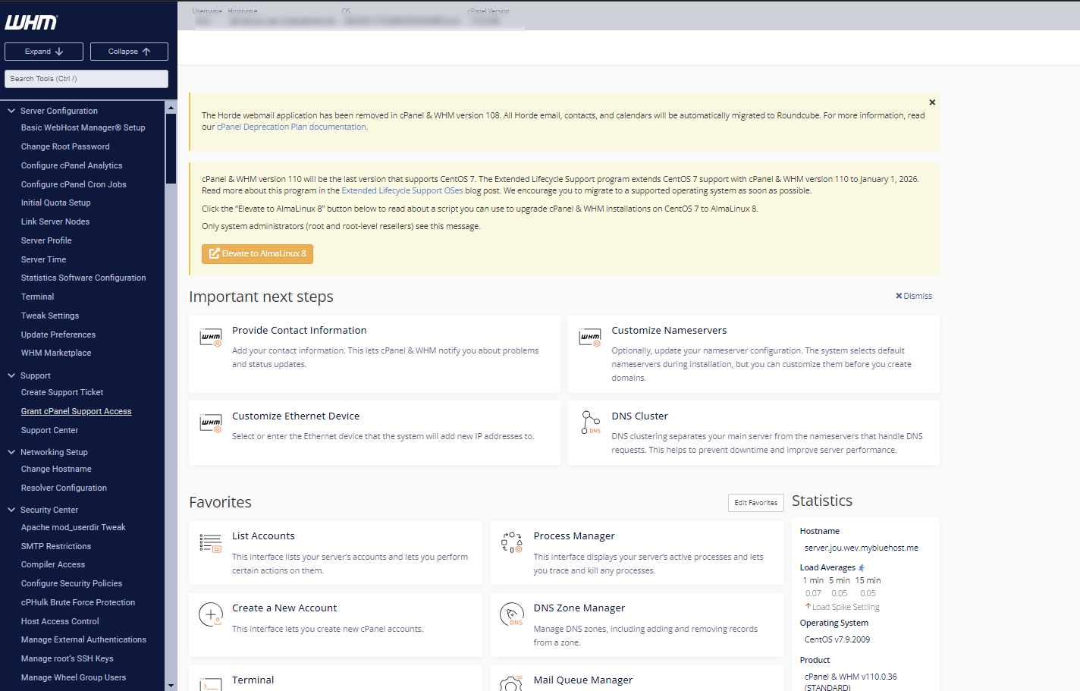The image size is (1080, 691).
Task: Open Extended Lifecycle Support OSes link
Action: (x=402, y=190)
